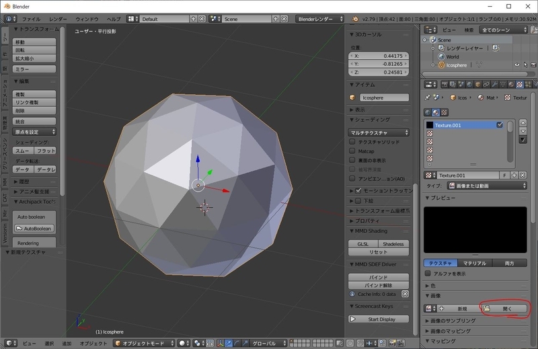Screen dimensions: 538x349
Task: Toggle proportional editing circle icon
Action: pyautogui.click(x=350, y=343)
